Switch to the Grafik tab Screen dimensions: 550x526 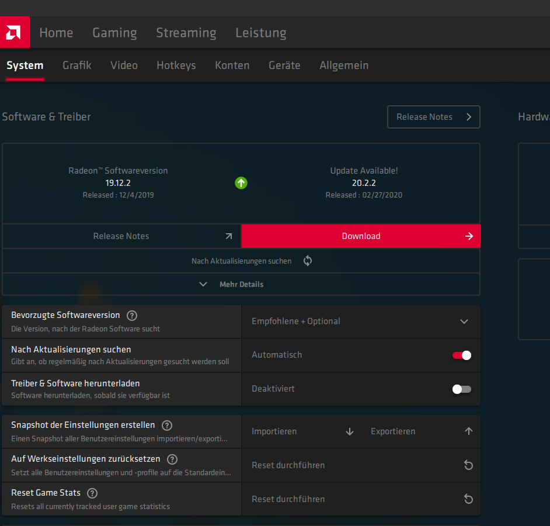point(77,65)
